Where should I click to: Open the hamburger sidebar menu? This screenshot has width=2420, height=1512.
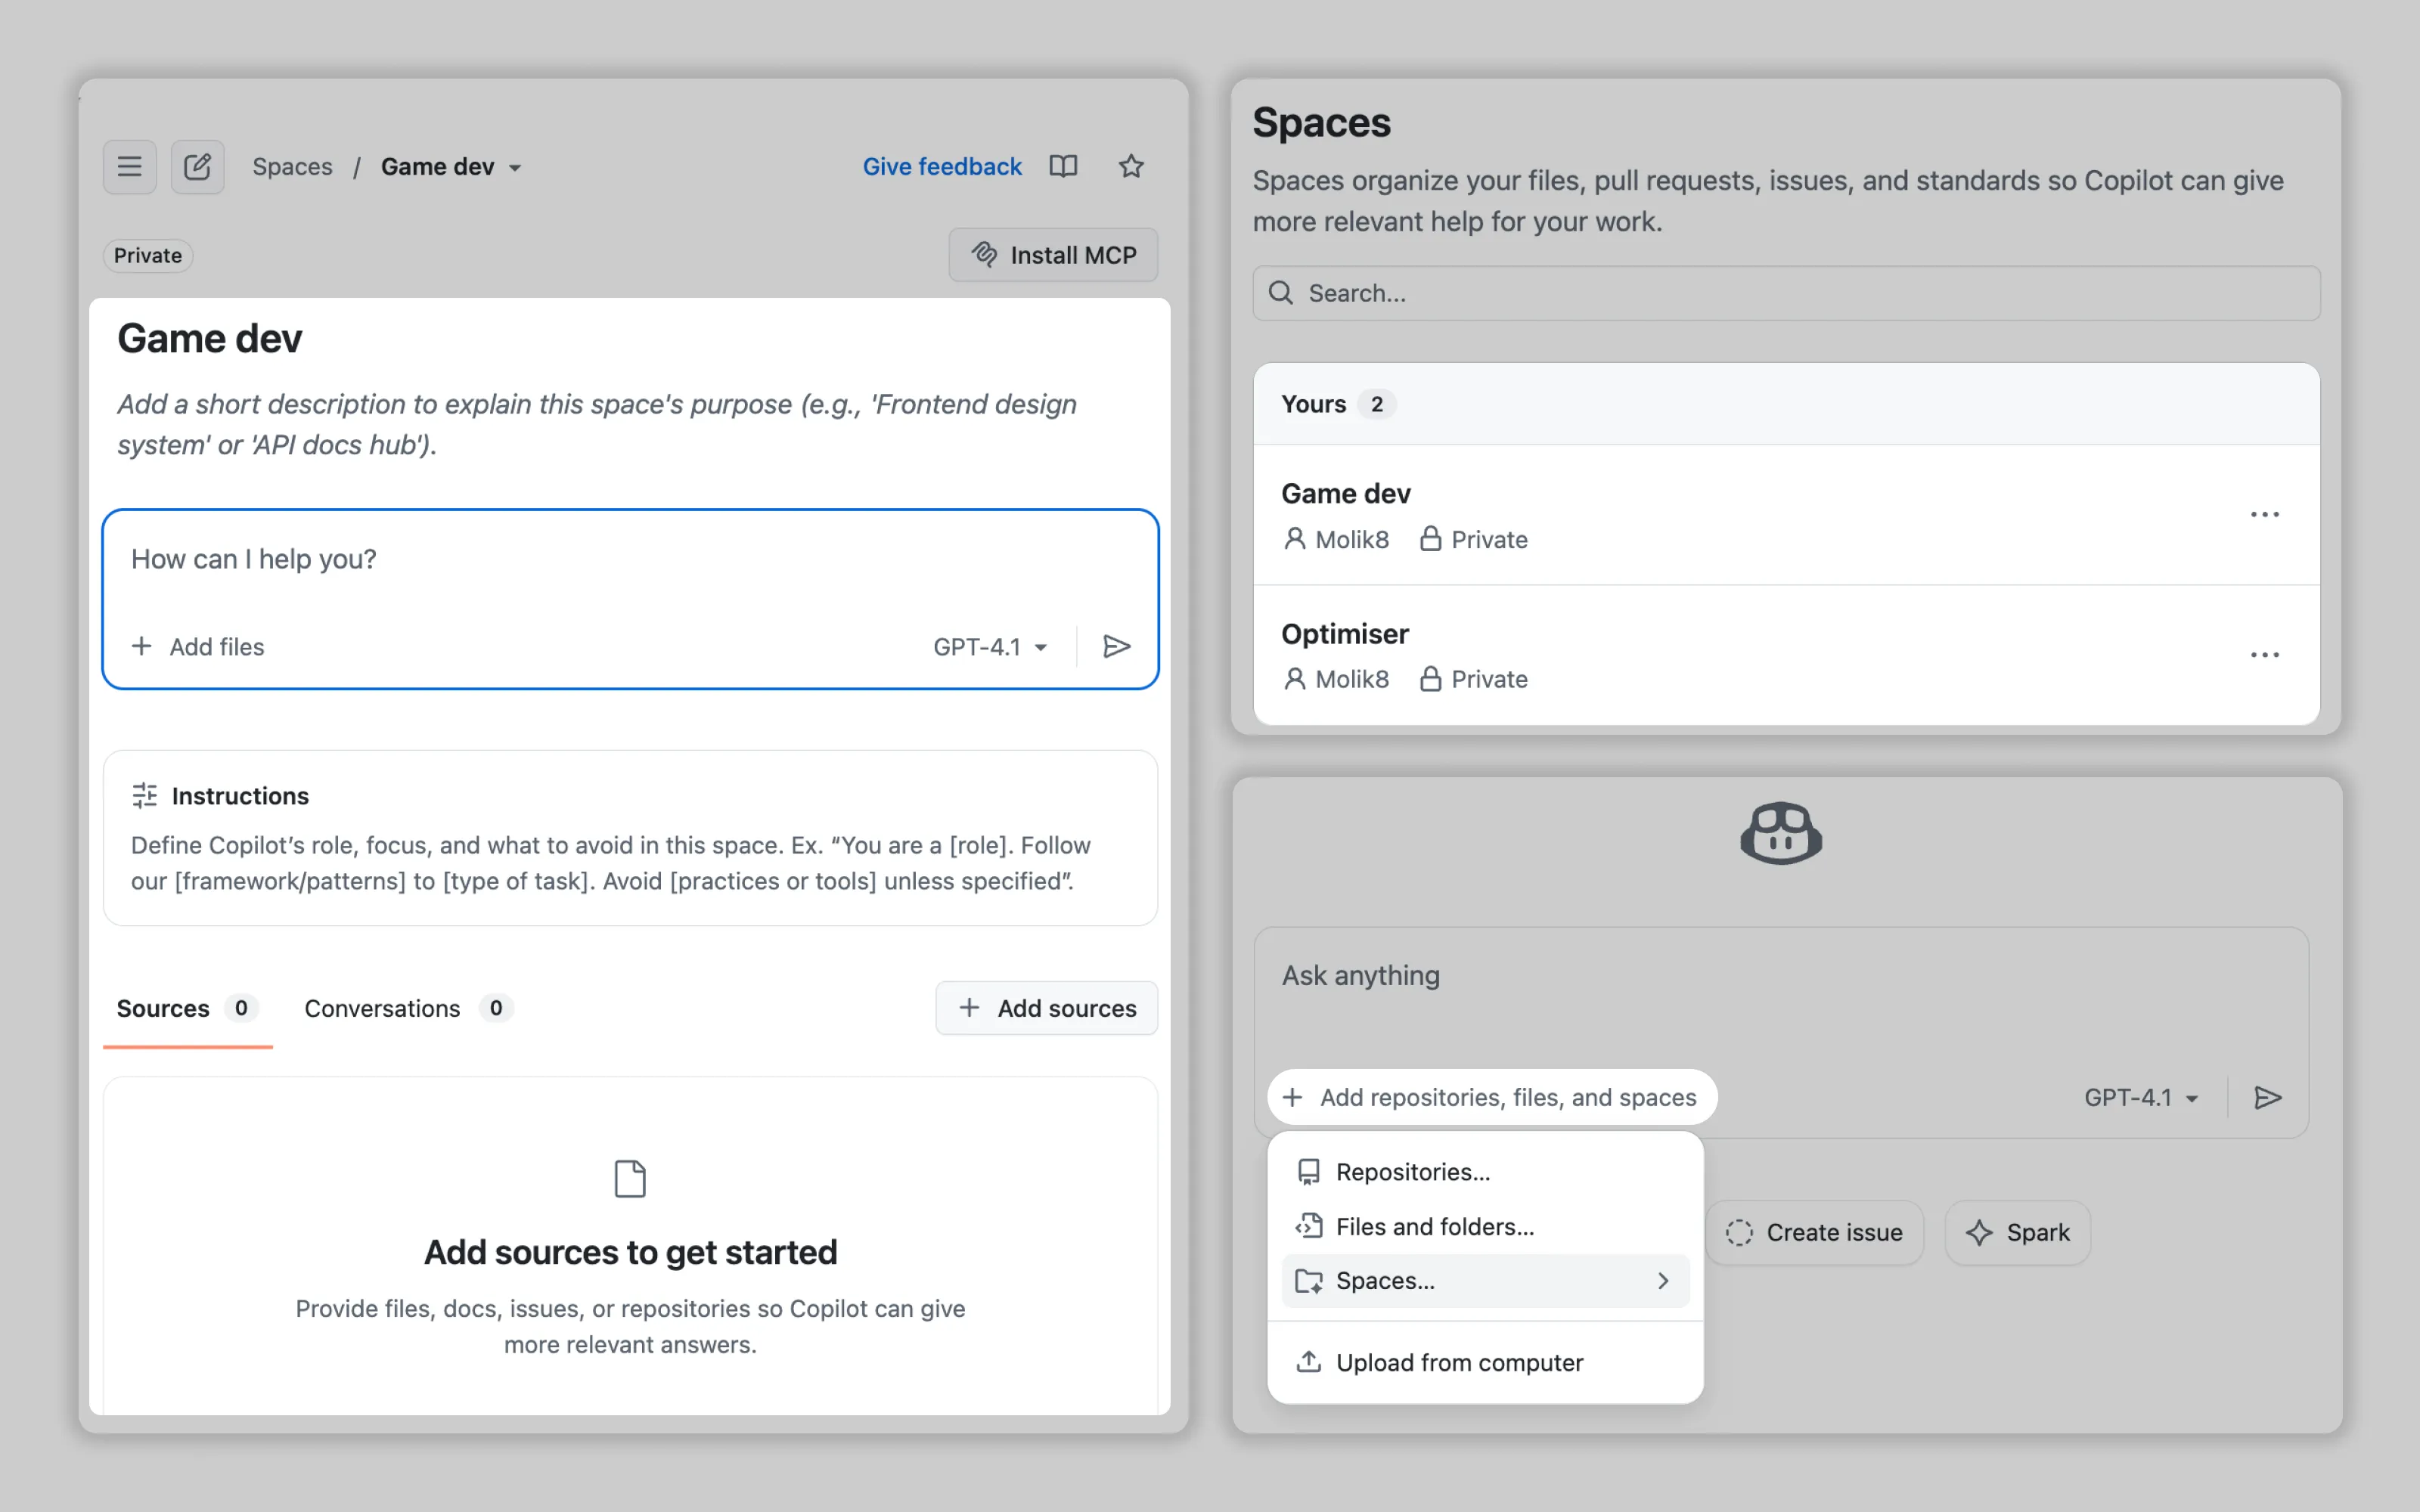click(x=129, y=166)
